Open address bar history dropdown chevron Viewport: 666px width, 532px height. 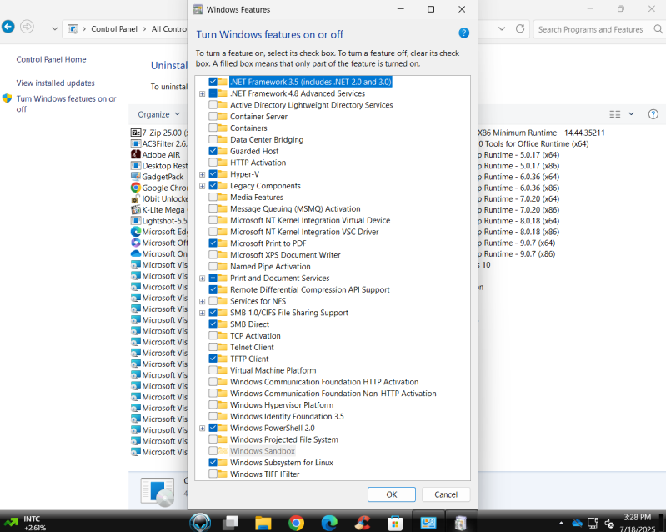502,29
